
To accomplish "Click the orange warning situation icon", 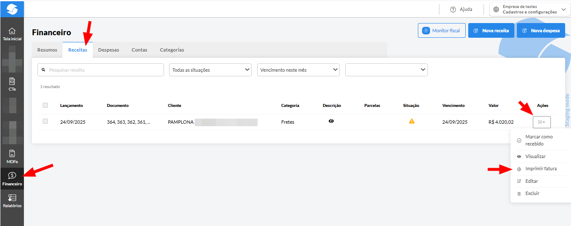I will click(x=412, y=121).
